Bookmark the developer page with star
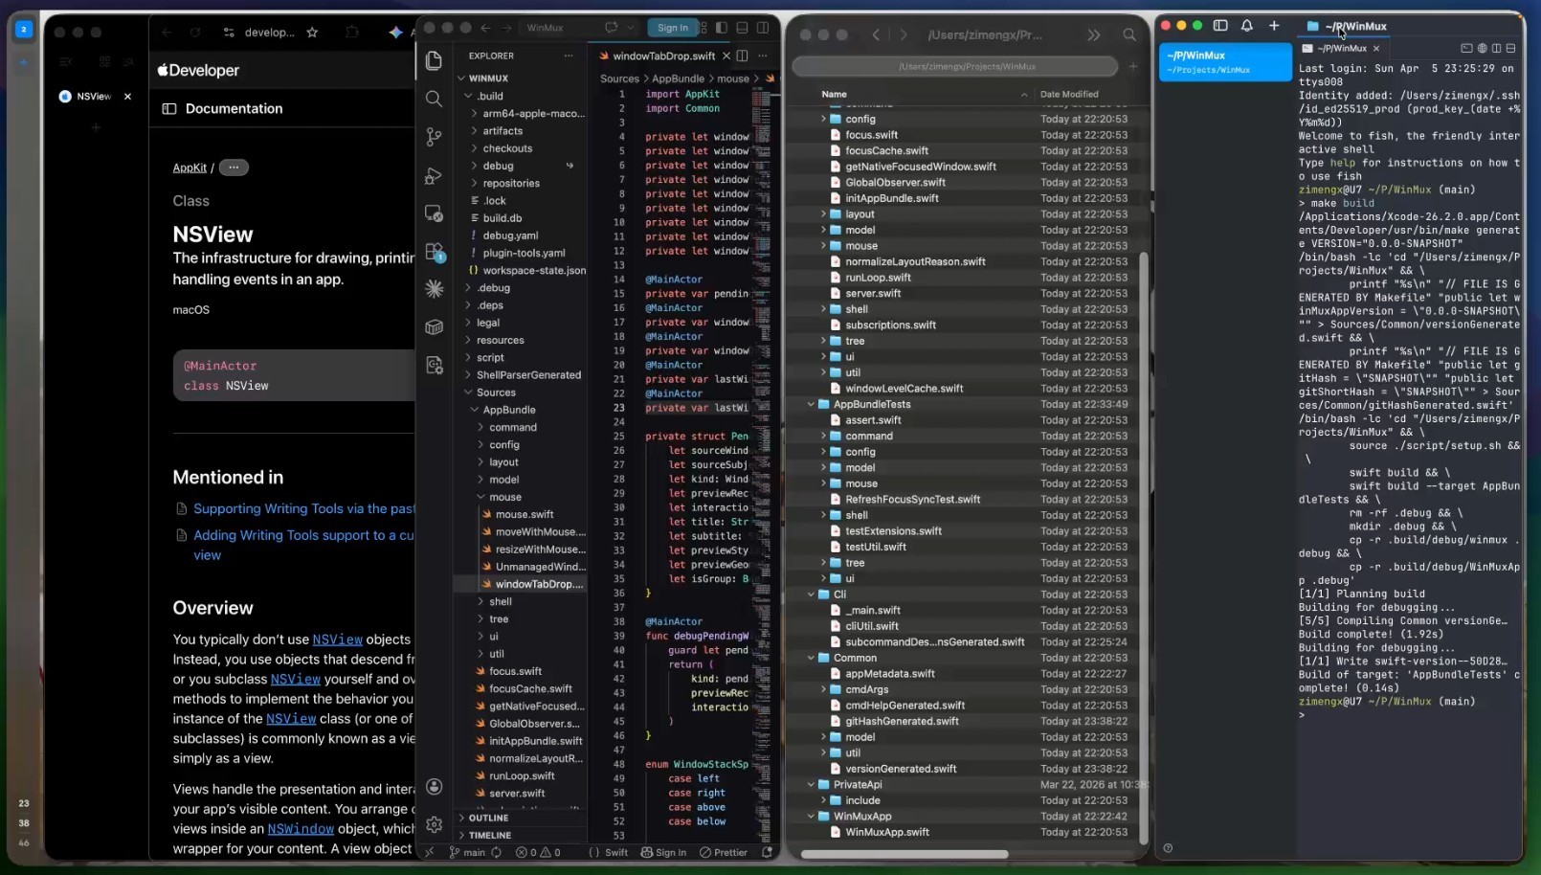This screenshot has width=1541, height=875. tap(312, 32)
